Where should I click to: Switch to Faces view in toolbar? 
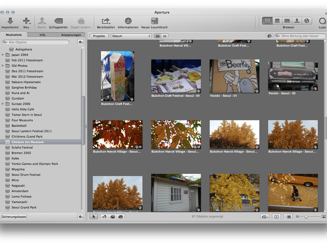click(x=297, y=20)
